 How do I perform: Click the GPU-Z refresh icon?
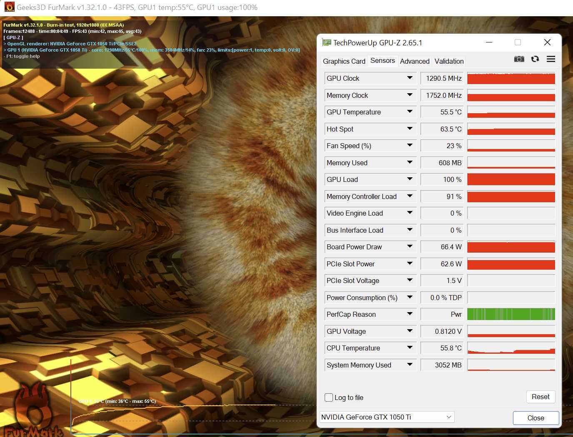point(535,59)
